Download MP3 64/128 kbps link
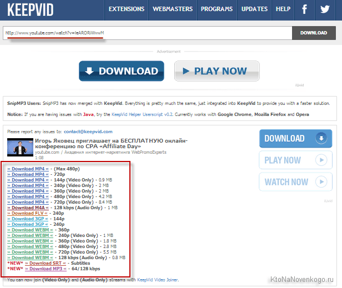Image resolution: width=342 pixels, height=288 pixels. point(46,269)
